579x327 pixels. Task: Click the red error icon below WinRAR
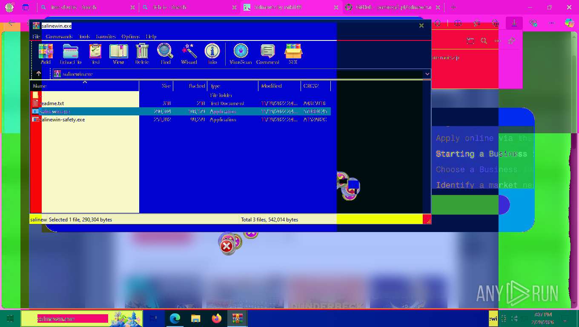point(227,246)
